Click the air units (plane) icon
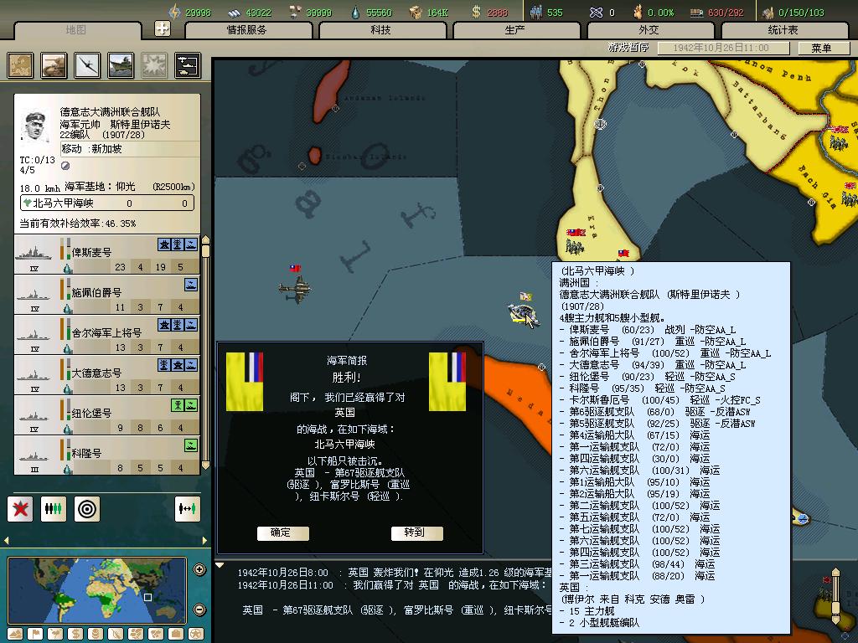The width and height of the screenshot is (858, 643). pyautogui.click(x=88, y=65)
